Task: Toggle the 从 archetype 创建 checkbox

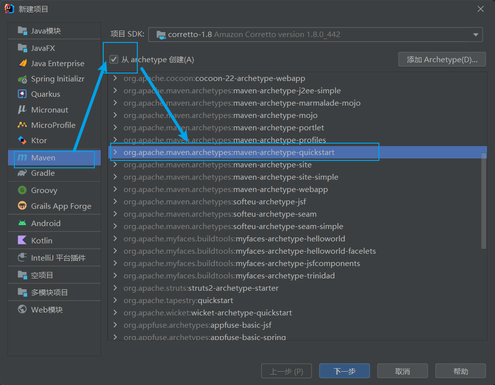Action: point(114,59)
